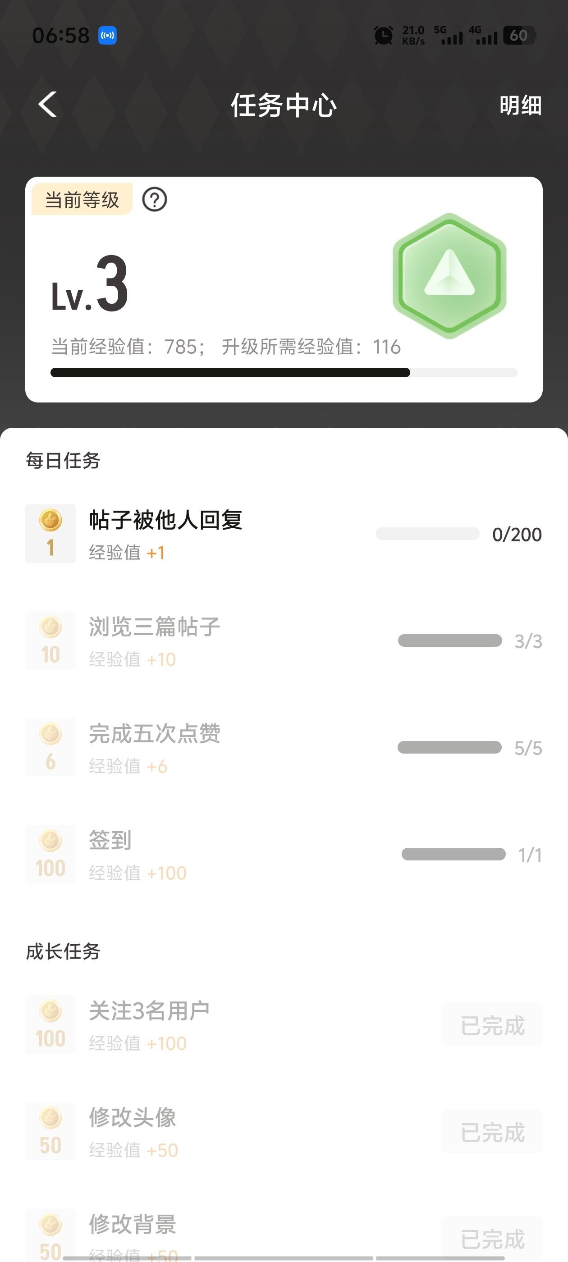Tap 已完成 button for 关注3名用户
This screenshot has height=1262, width=568.
[492, 1025]
